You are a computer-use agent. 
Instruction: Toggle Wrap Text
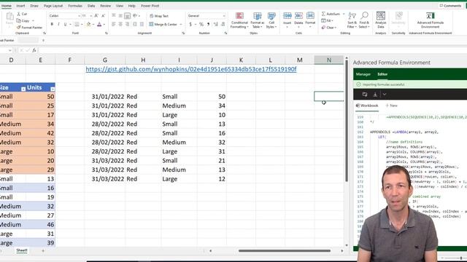pyautogui.click(x=159, y=16)
